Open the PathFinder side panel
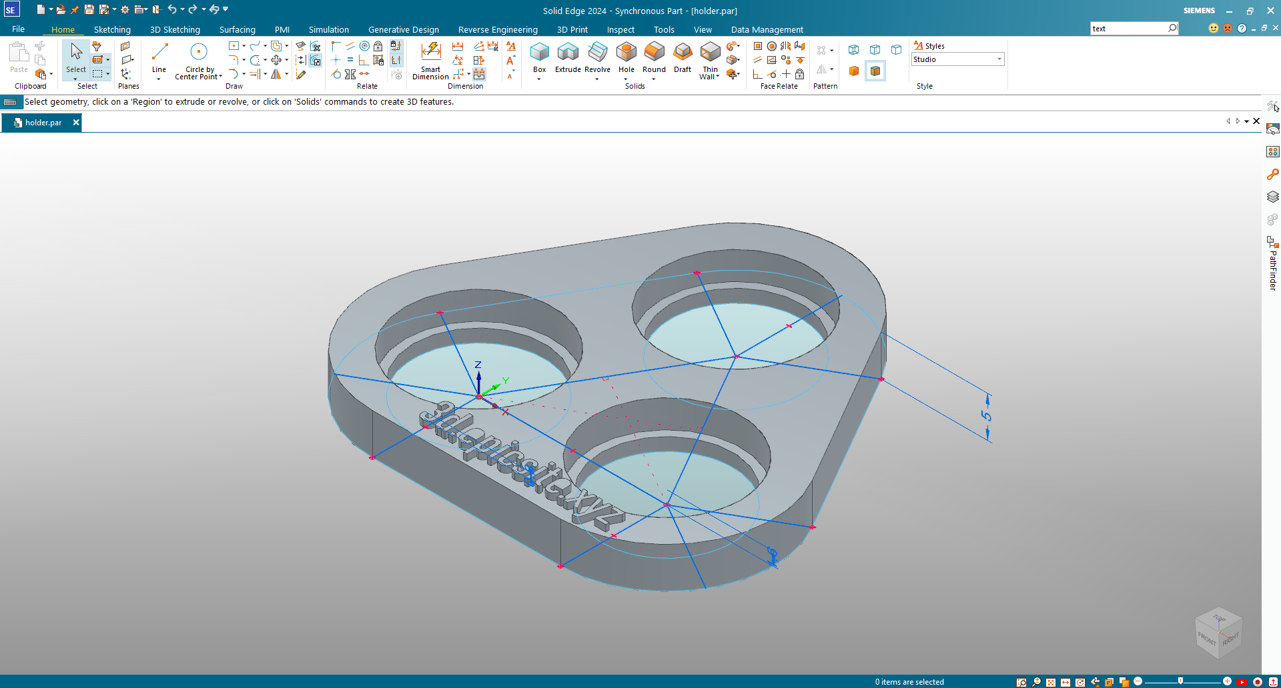Screen dimensions: 1281x688 (1273, 263)
